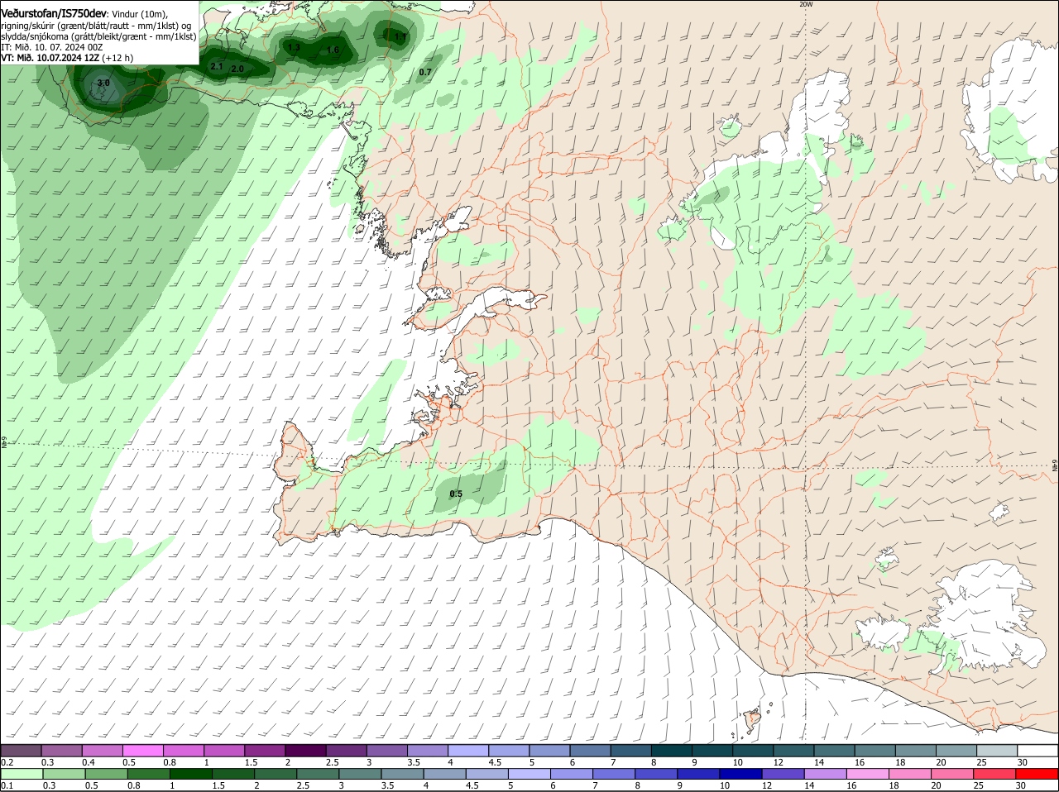Click the pale green 0.1 swatch in lower legend
The height and width of the screenshot is (792, 1059).
click(22, 774)
